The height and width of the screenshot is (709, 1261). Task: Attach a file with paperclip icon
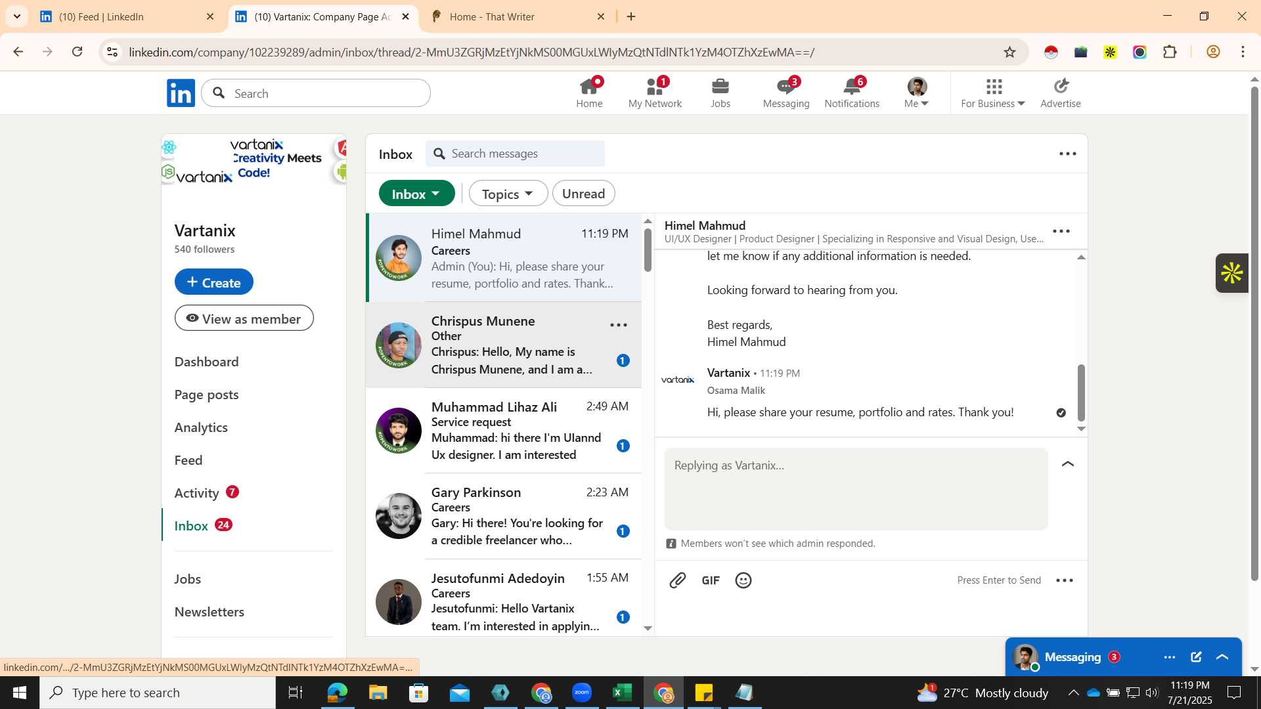(x=678, y=580)
